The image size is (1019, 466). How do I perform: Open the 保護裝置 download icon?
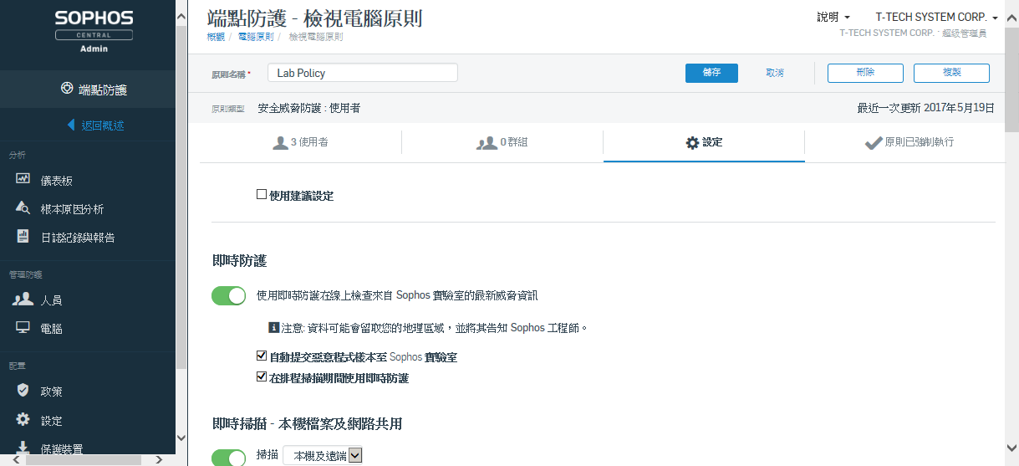click(x=23, y=448)
